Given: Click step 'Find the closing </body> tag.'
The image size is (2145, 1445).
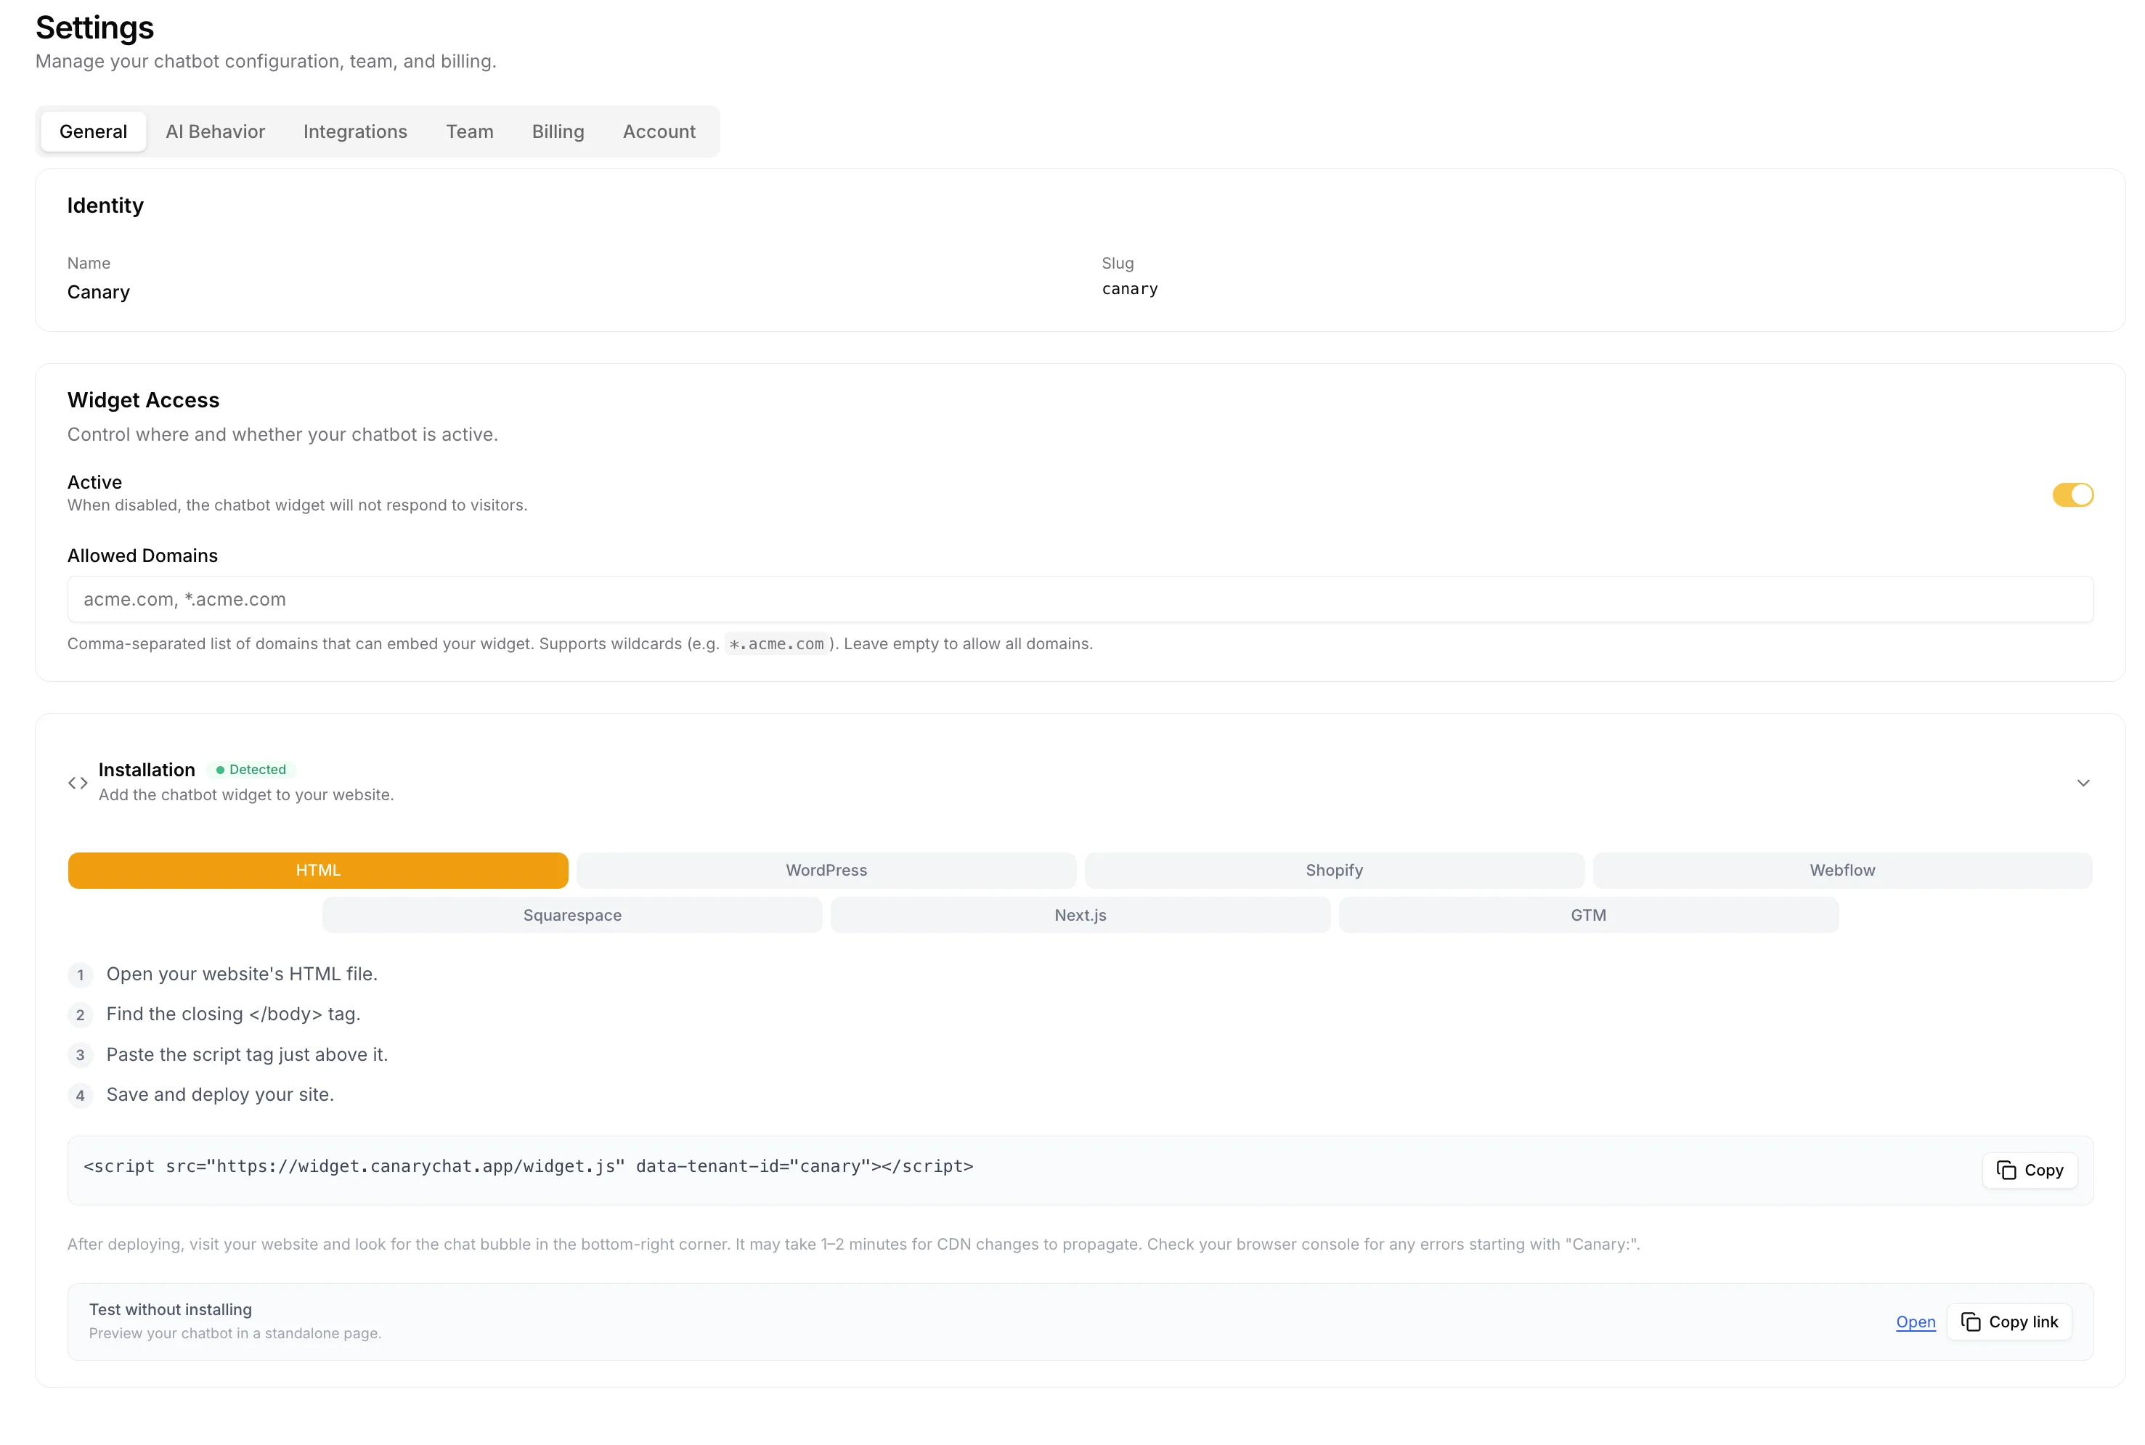Looking at the screenshot, I should (x=233, y=1014).
